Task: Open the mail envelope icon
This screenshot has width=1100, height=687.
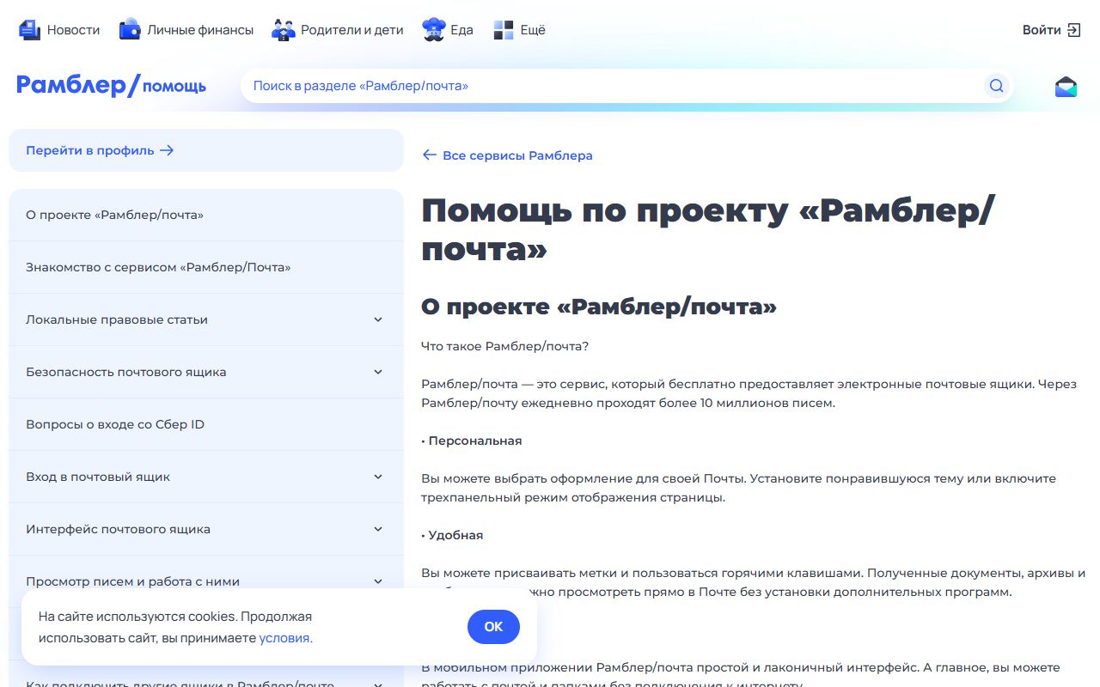Action: [1066, 87]
